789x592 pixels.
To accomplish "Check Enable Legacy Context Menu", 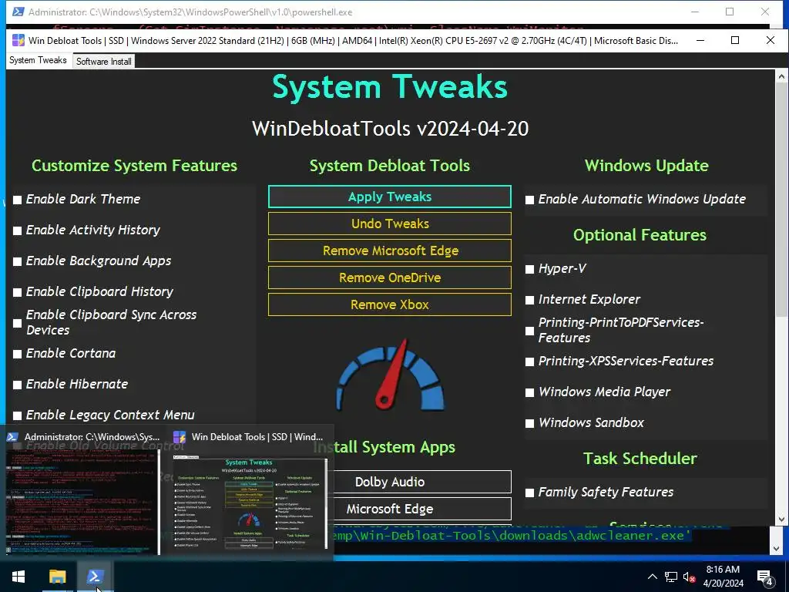I will click(17, 415).
